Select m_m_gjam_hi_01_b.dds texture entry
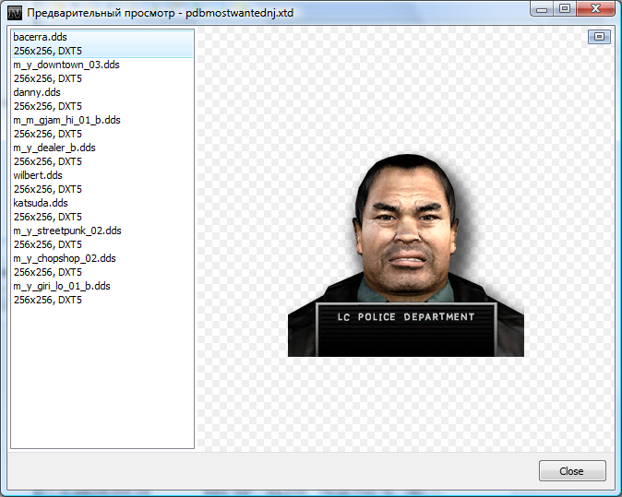Image resolution: width=622 pixels, height=497 pixels. 102,127
